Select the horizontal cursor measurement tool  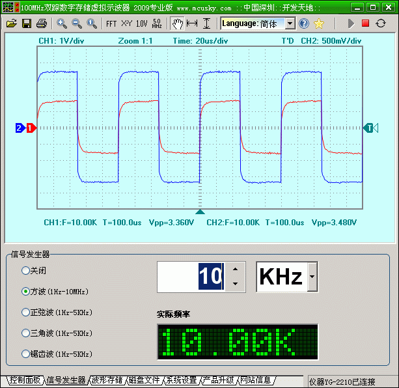[192, 23]
